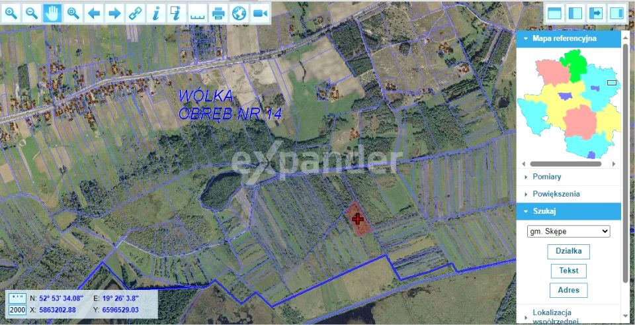Go to previous map view arrow
This screenshot has width=635, height=325.
(x=94, y=13)
